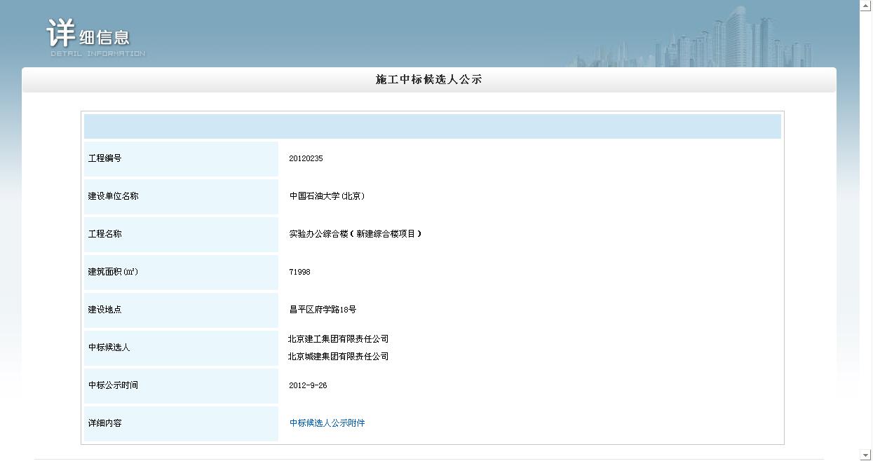Image resolution: width=873 pixels, height=461 pixels.
Task: Click the scrollbar up arrow
Action: (865, 6)
